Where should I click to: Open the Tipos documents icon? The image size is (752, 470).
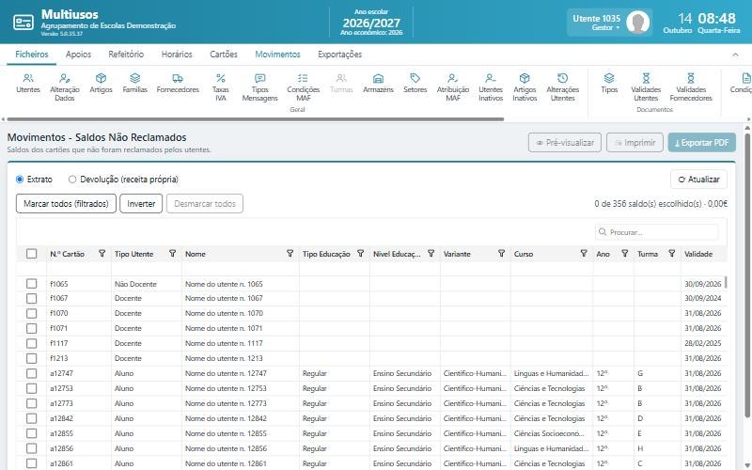click(609, 83)
